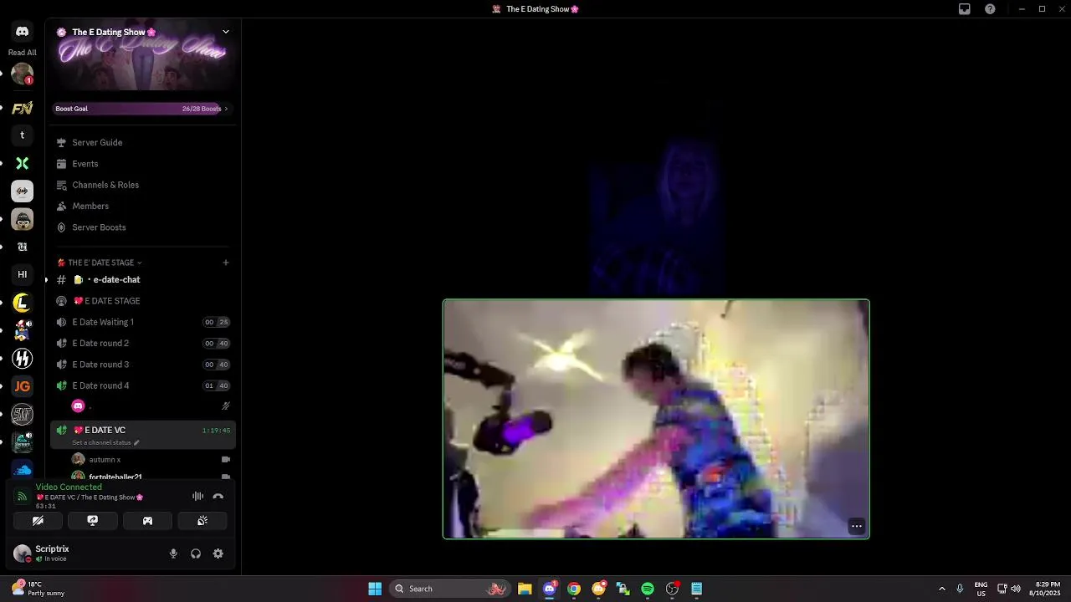Viewport: 1071px width, 602px height.
Task: Open Discord help question mark icon
Action: click(x=991, y=9)
